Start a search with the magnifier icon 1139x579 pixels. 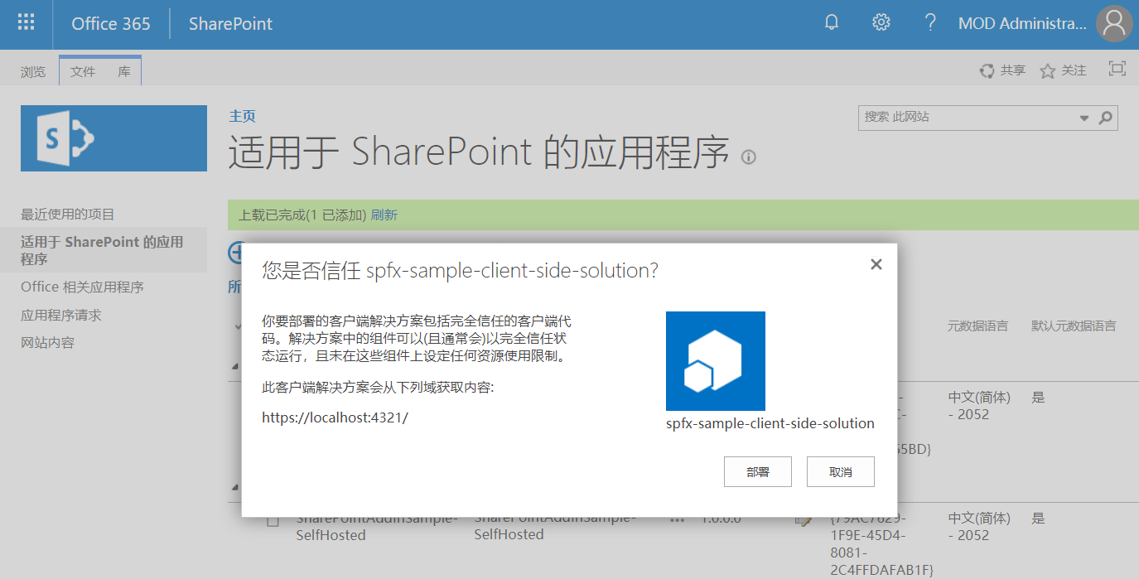coord(1105,118)
